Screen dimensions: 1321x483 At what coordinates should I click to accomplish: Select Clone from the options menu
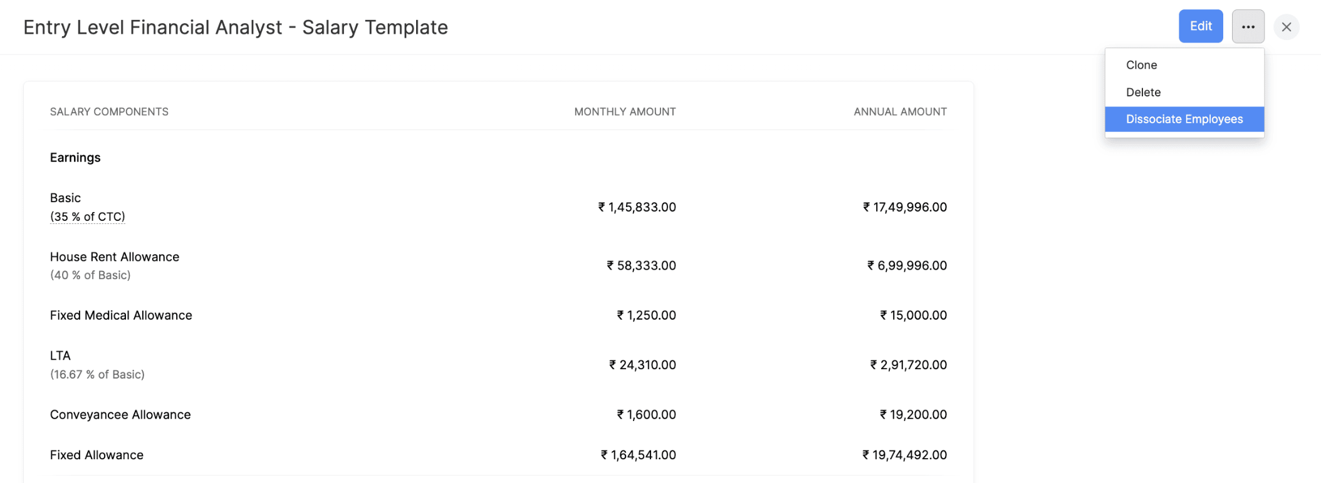[1141, 65]
